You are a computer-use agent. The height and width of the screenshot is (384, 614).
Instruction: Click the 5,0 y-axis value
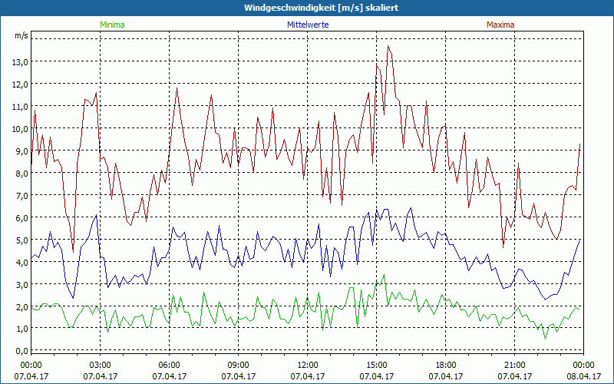click(23, 240)
